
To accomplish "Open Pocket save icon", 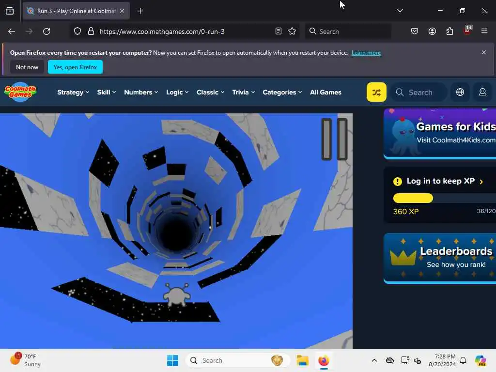I will pos(415,31).
